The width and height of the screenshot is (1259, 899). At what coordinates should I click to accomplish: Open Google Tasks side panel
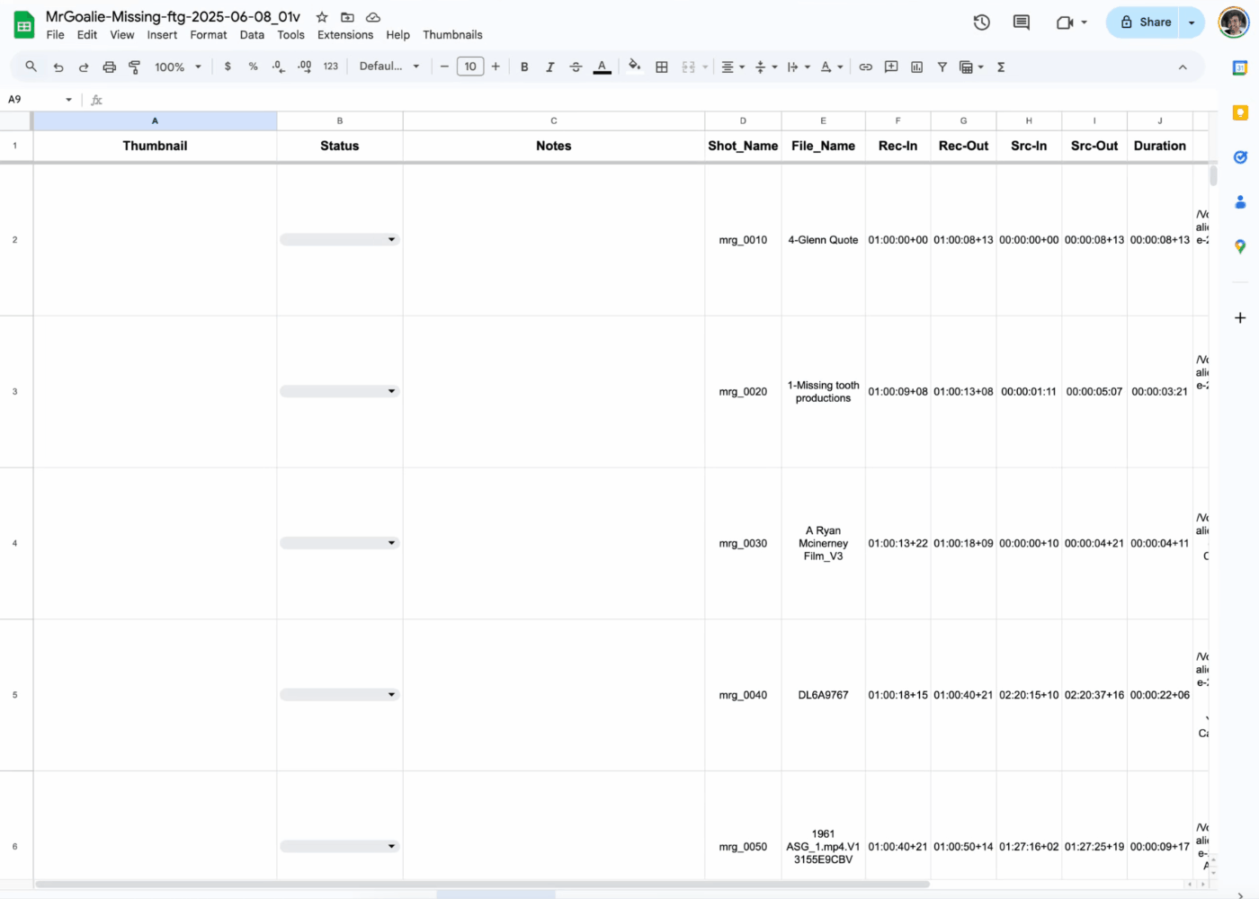click(x=1240, y=157)
